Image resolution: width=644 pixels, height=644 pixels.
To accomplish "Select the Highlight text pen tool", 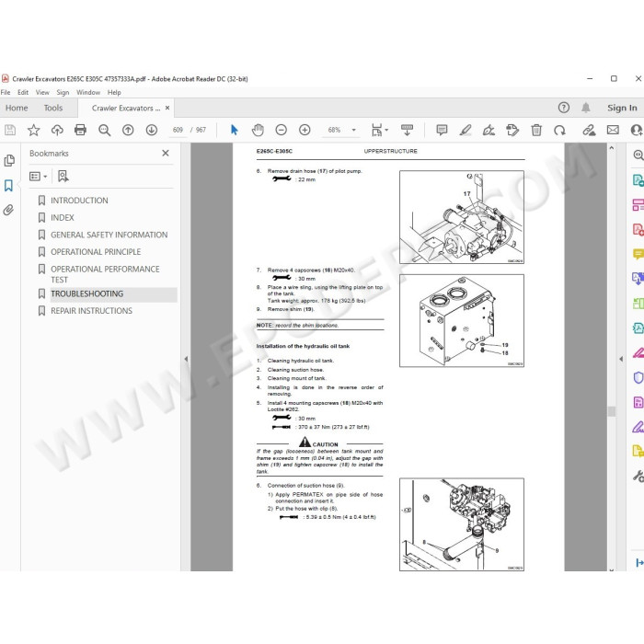I will [466, 131].
